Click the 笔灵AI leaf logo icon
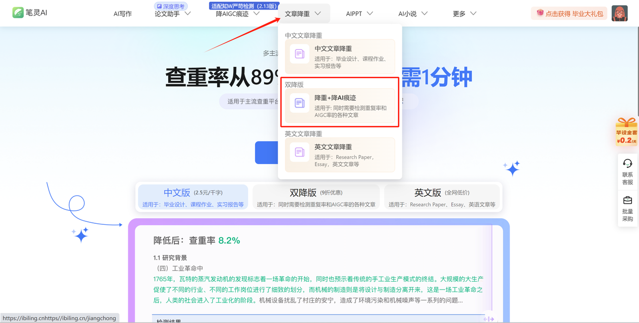This screenshot has width=639, height=323. point(18,13)
